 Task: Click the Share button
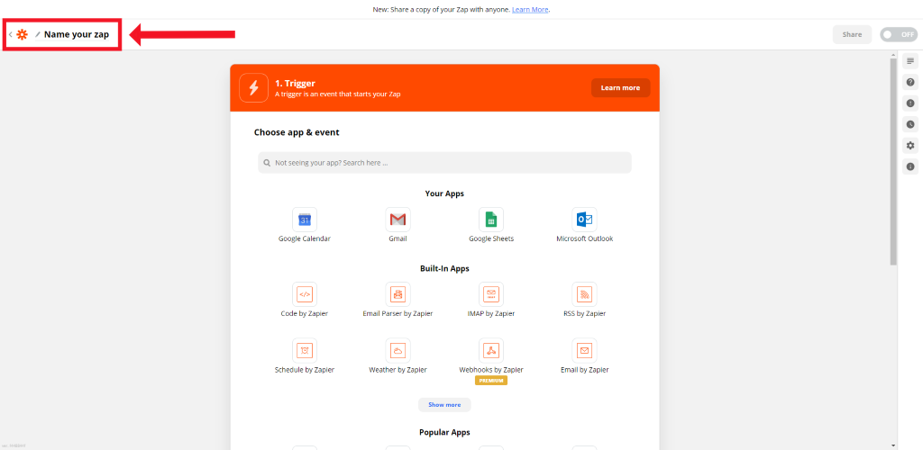point(852,35)
